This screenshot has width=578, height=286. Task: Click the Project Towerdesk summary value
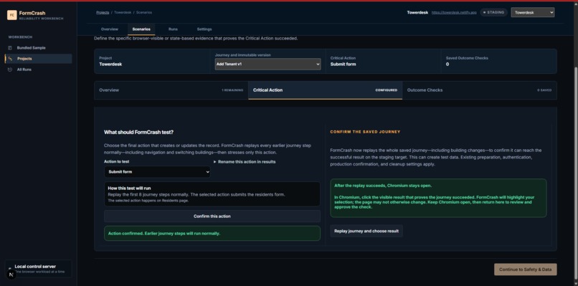[x=110, y=64]
